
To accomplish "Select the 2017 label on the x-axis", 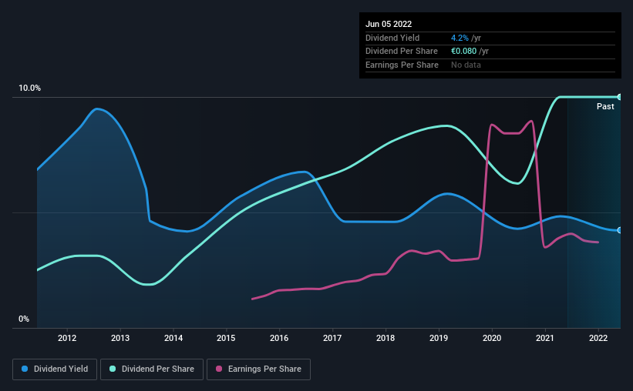I will (332, 338).
